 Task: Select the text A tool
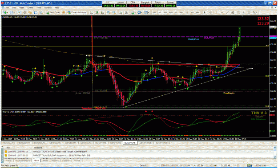coord(244,12)
